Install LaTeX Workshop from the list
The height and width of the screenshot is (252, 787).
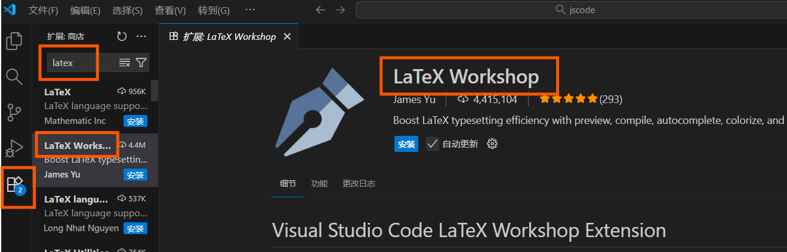(x=135, y=175)
